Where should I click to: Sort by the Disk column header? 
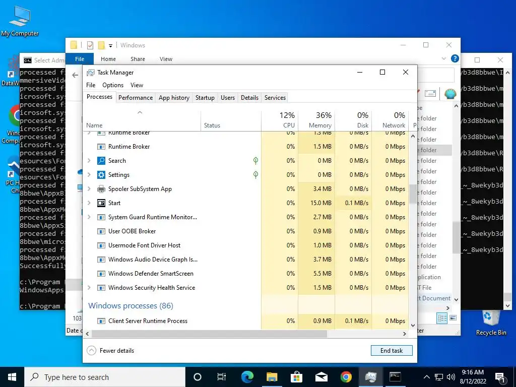point(353,120)
